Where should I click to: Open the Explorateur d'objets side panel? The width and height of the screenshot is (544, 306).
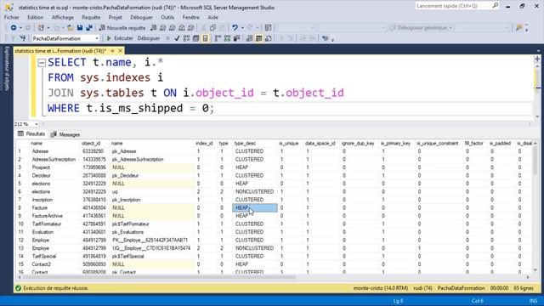pyautogui.click(x=7, y=68)
